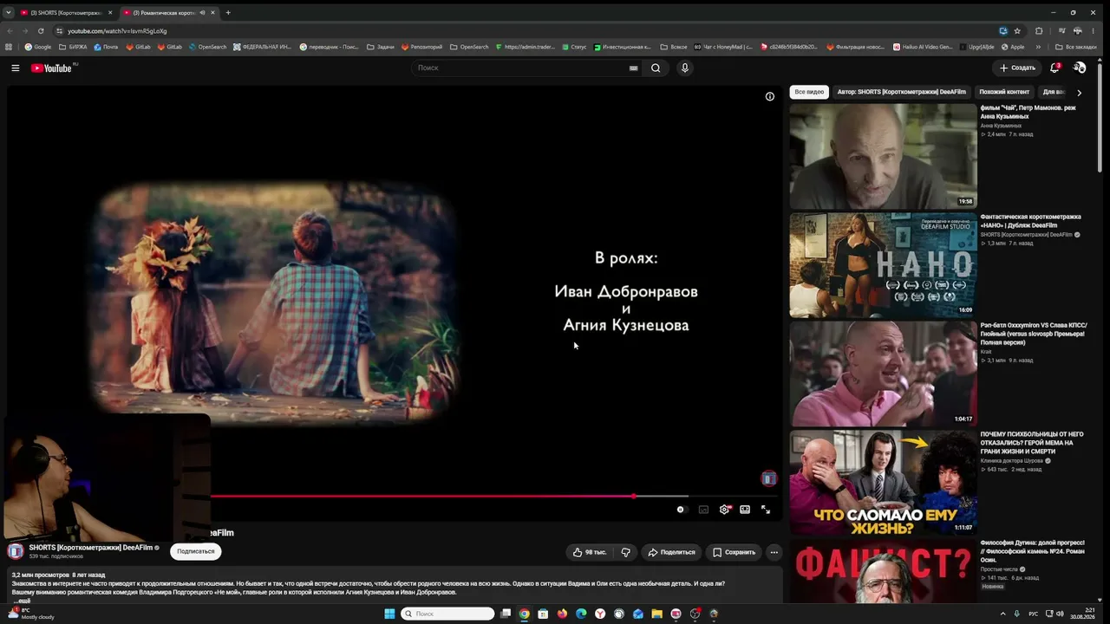Open the Что сломало ему жизнь thumbnail
The image size is (1110, 624).
(x=883, y=482)
